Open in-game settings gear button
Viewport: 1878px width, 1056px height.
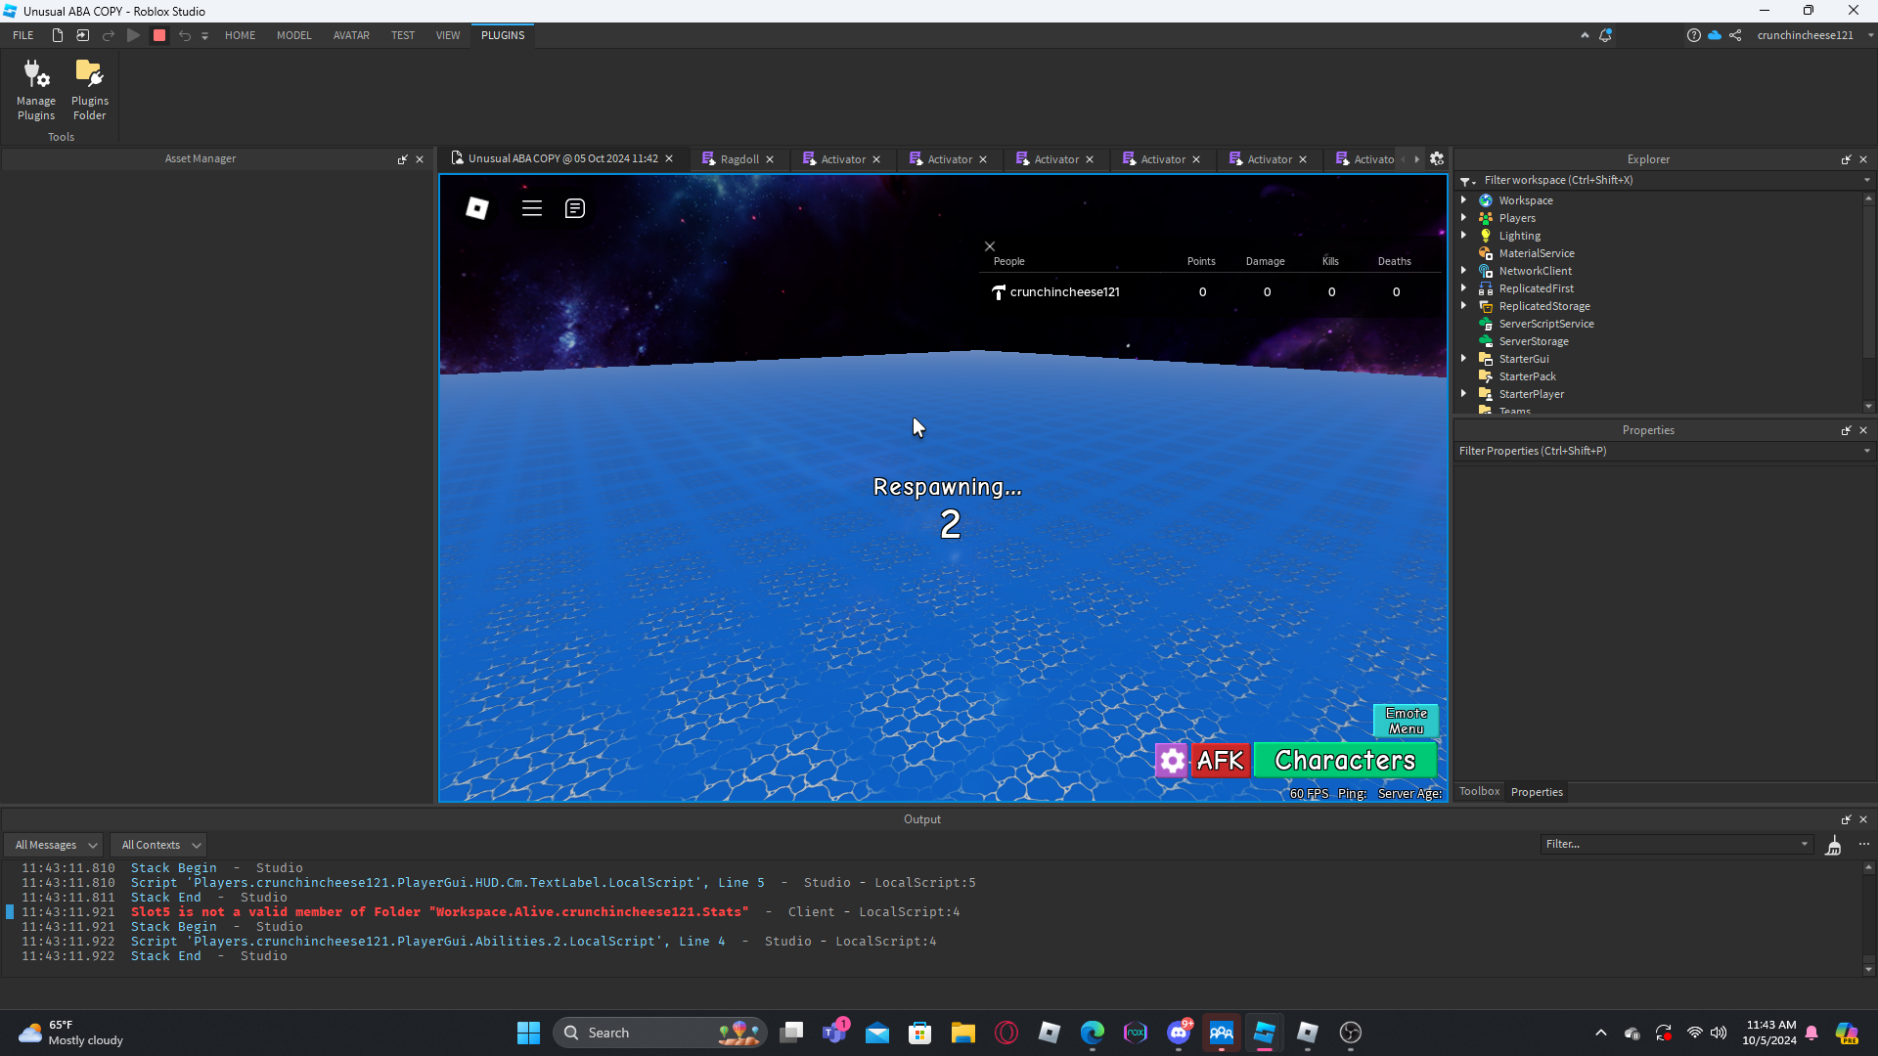coord(1172,760)
